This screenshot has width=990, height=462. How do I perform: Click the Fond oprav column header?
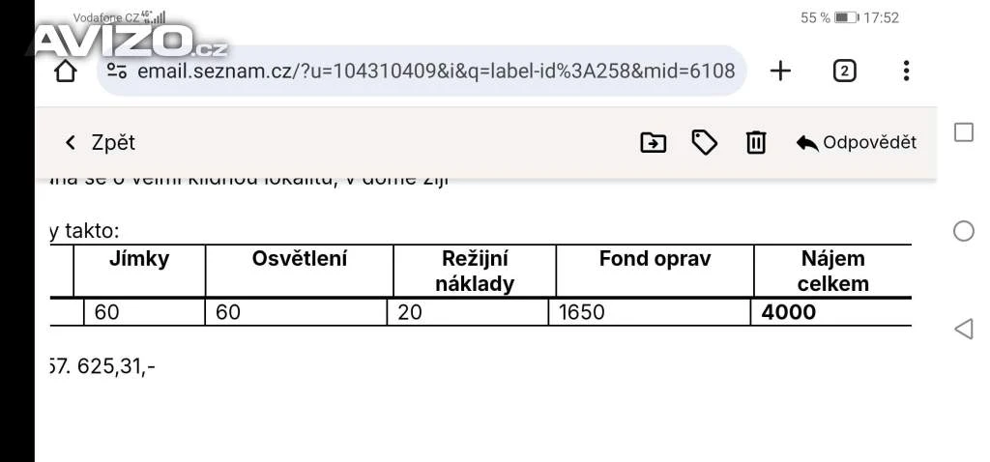pos(655,259)
